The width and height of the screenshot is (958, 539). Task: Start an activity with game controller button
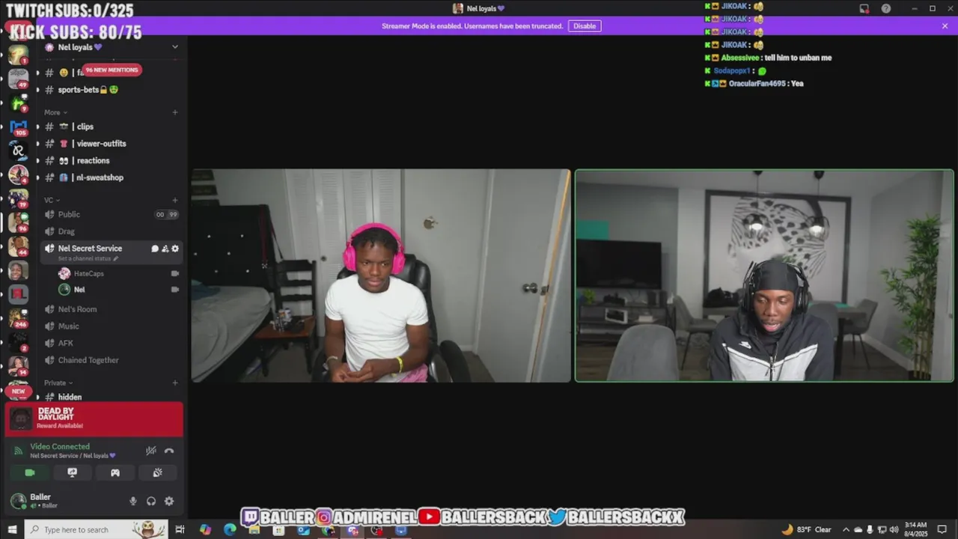point(115,473)
